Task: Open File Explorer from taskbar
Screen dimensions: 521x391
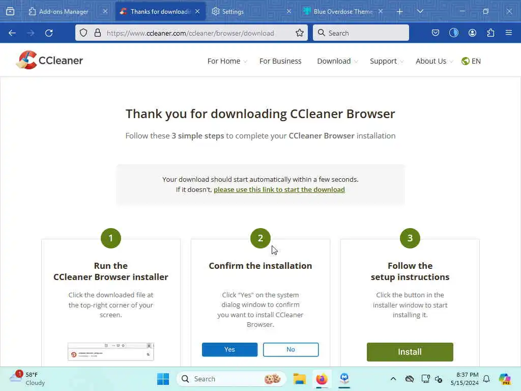Action: tap(299, 379)
